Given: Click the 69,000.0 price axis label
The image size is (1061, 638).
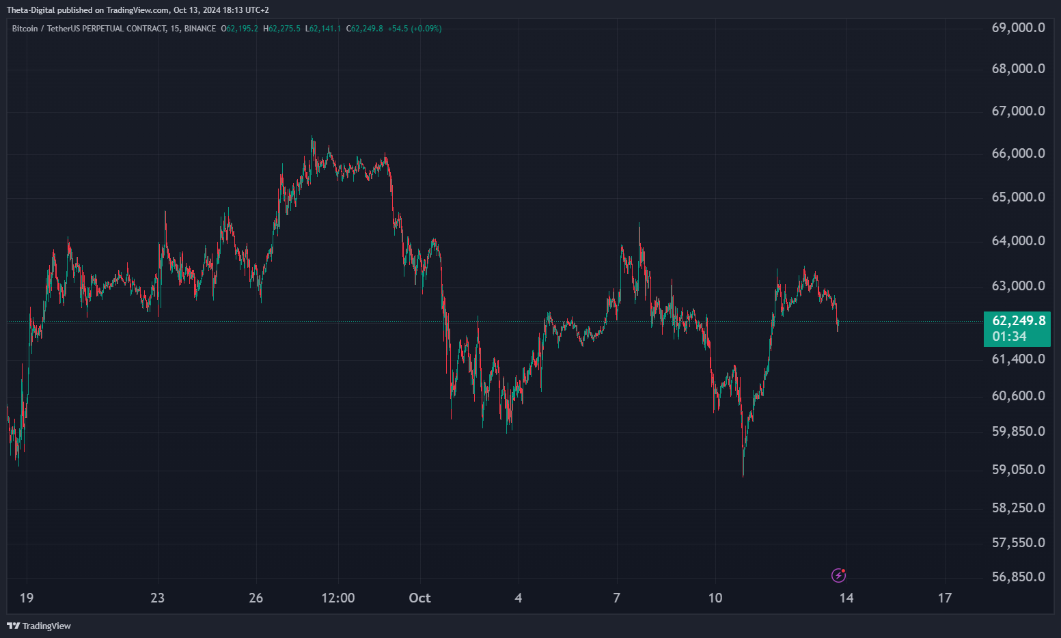Looking at the screenshot, I should 1018,28.
